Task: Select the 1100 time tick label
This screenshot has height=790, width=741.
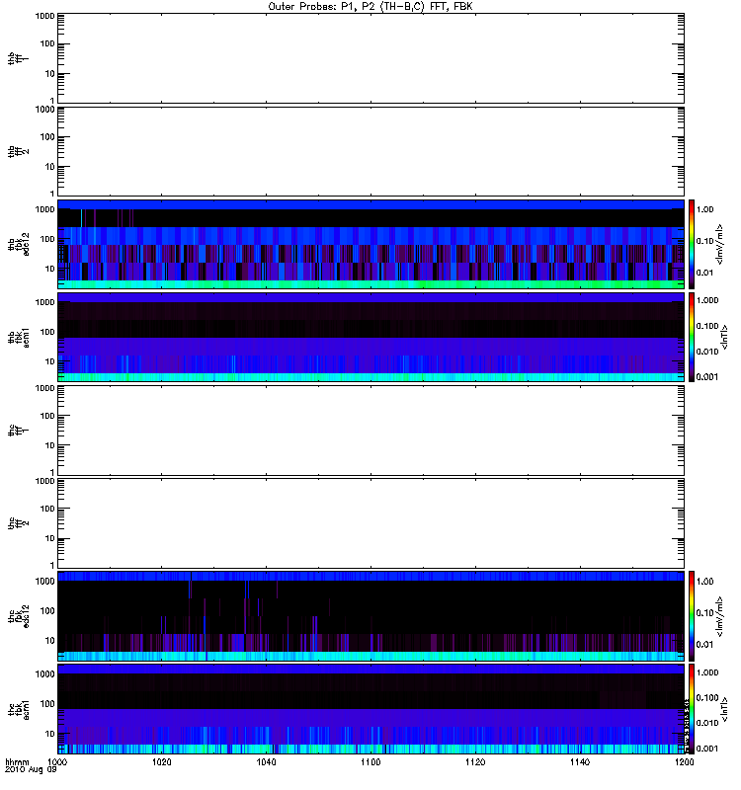Action: 370,763
